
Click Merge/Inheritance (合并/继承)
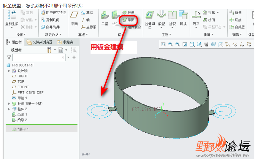point(50,27)
